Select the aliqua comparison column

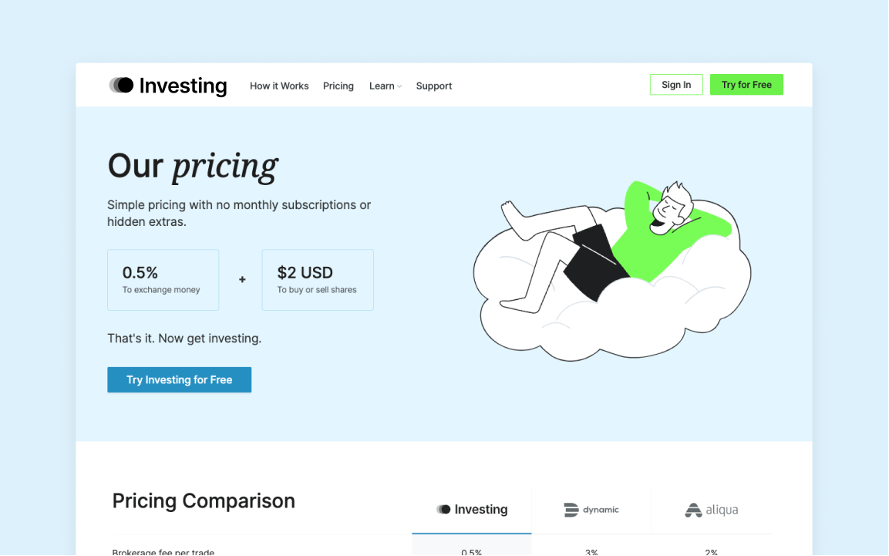712,510
